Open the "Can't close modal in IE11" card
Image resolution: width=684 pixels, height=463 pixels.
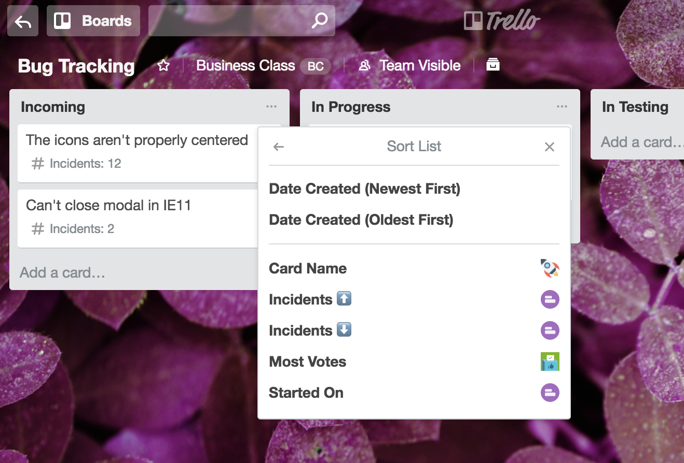[108, 206]
